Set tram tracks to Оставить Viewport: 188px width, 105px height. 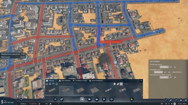click(158, 72)
